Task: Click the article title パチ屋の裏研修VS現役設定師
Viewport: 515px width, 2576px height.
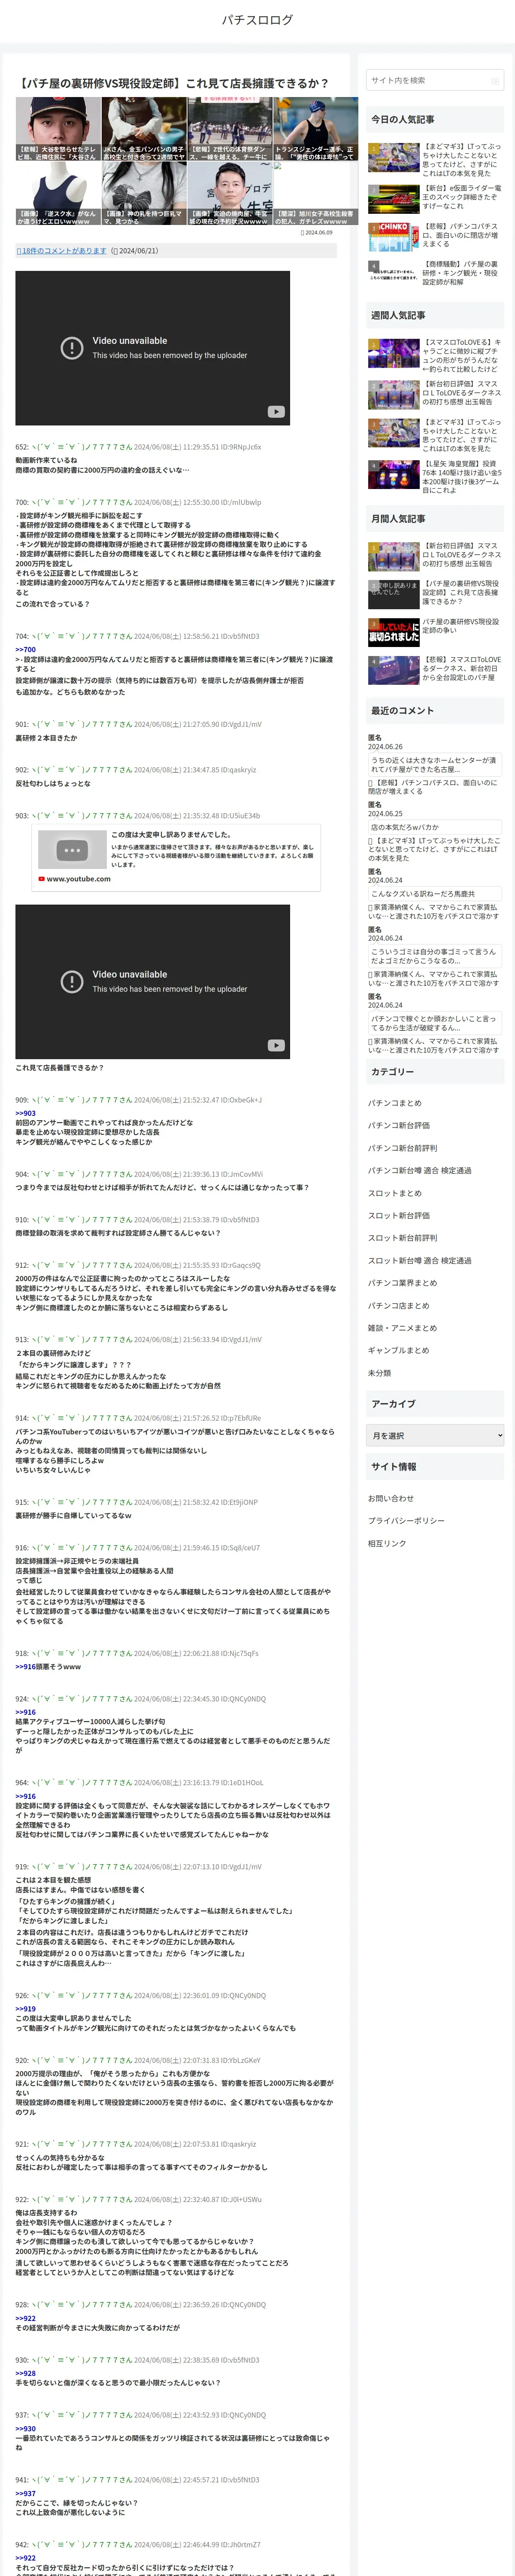Action: (x=173, y=83)
